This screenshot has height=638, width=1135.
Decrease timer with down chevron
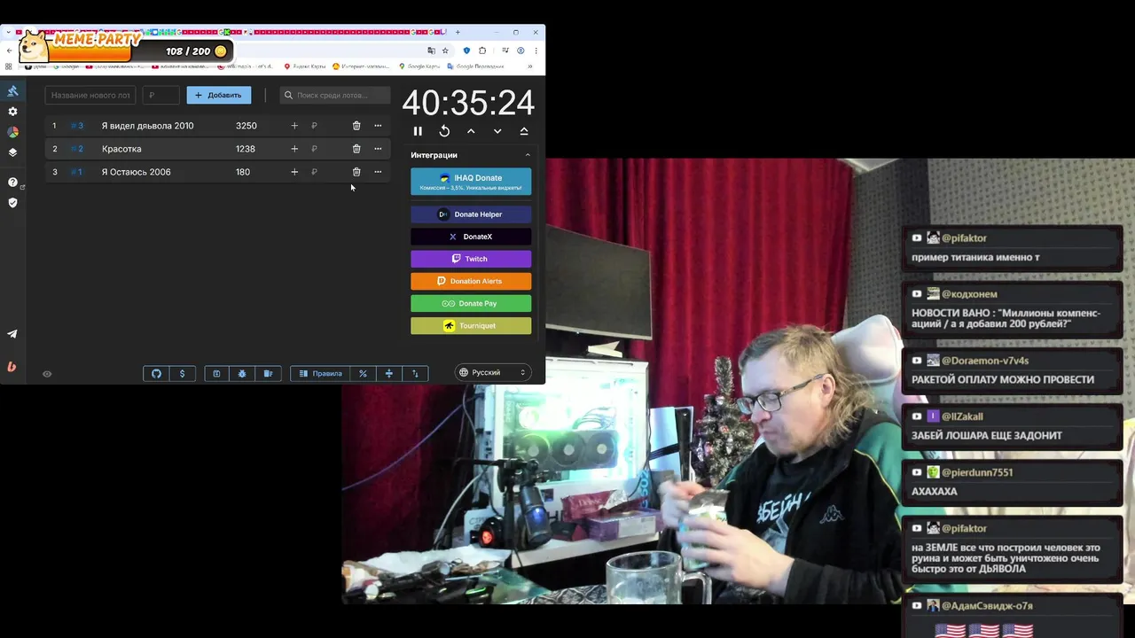[497, 131]
